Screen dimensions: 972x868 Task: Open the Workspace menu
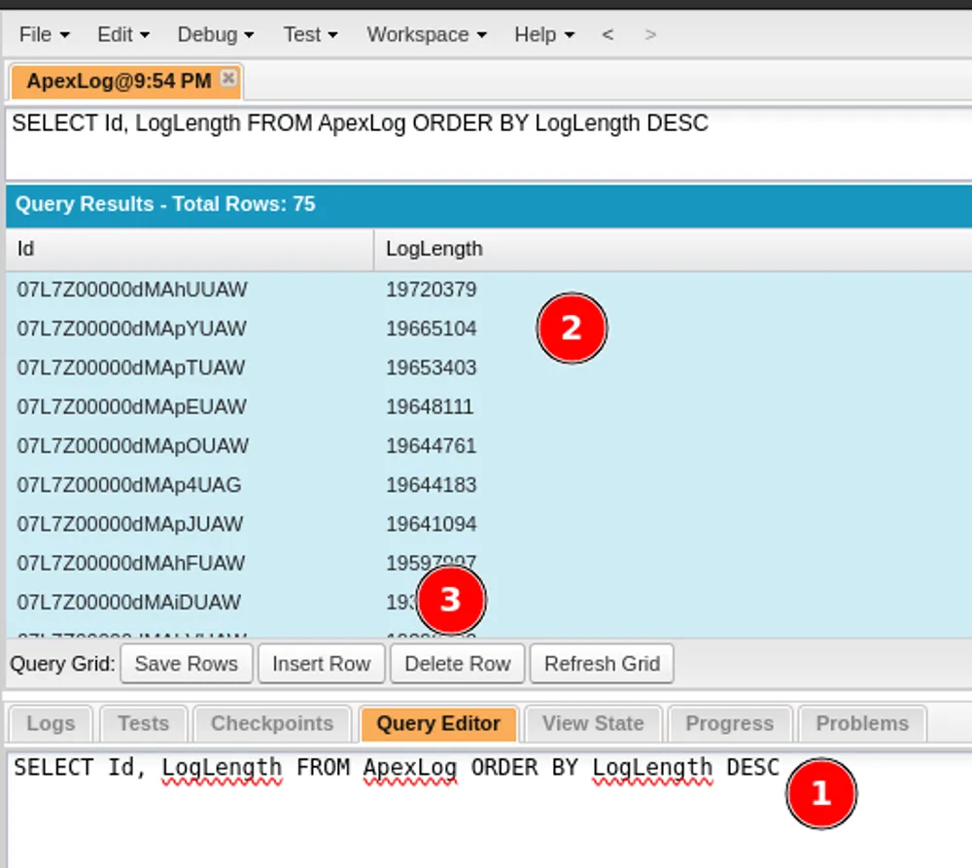(x=427, y=35)
